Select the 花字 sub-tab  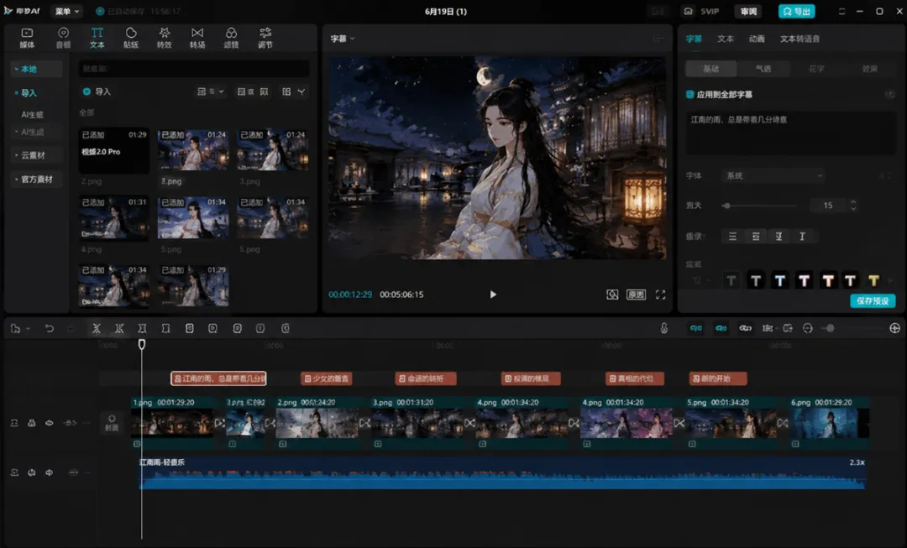click(x=816, y=69)
